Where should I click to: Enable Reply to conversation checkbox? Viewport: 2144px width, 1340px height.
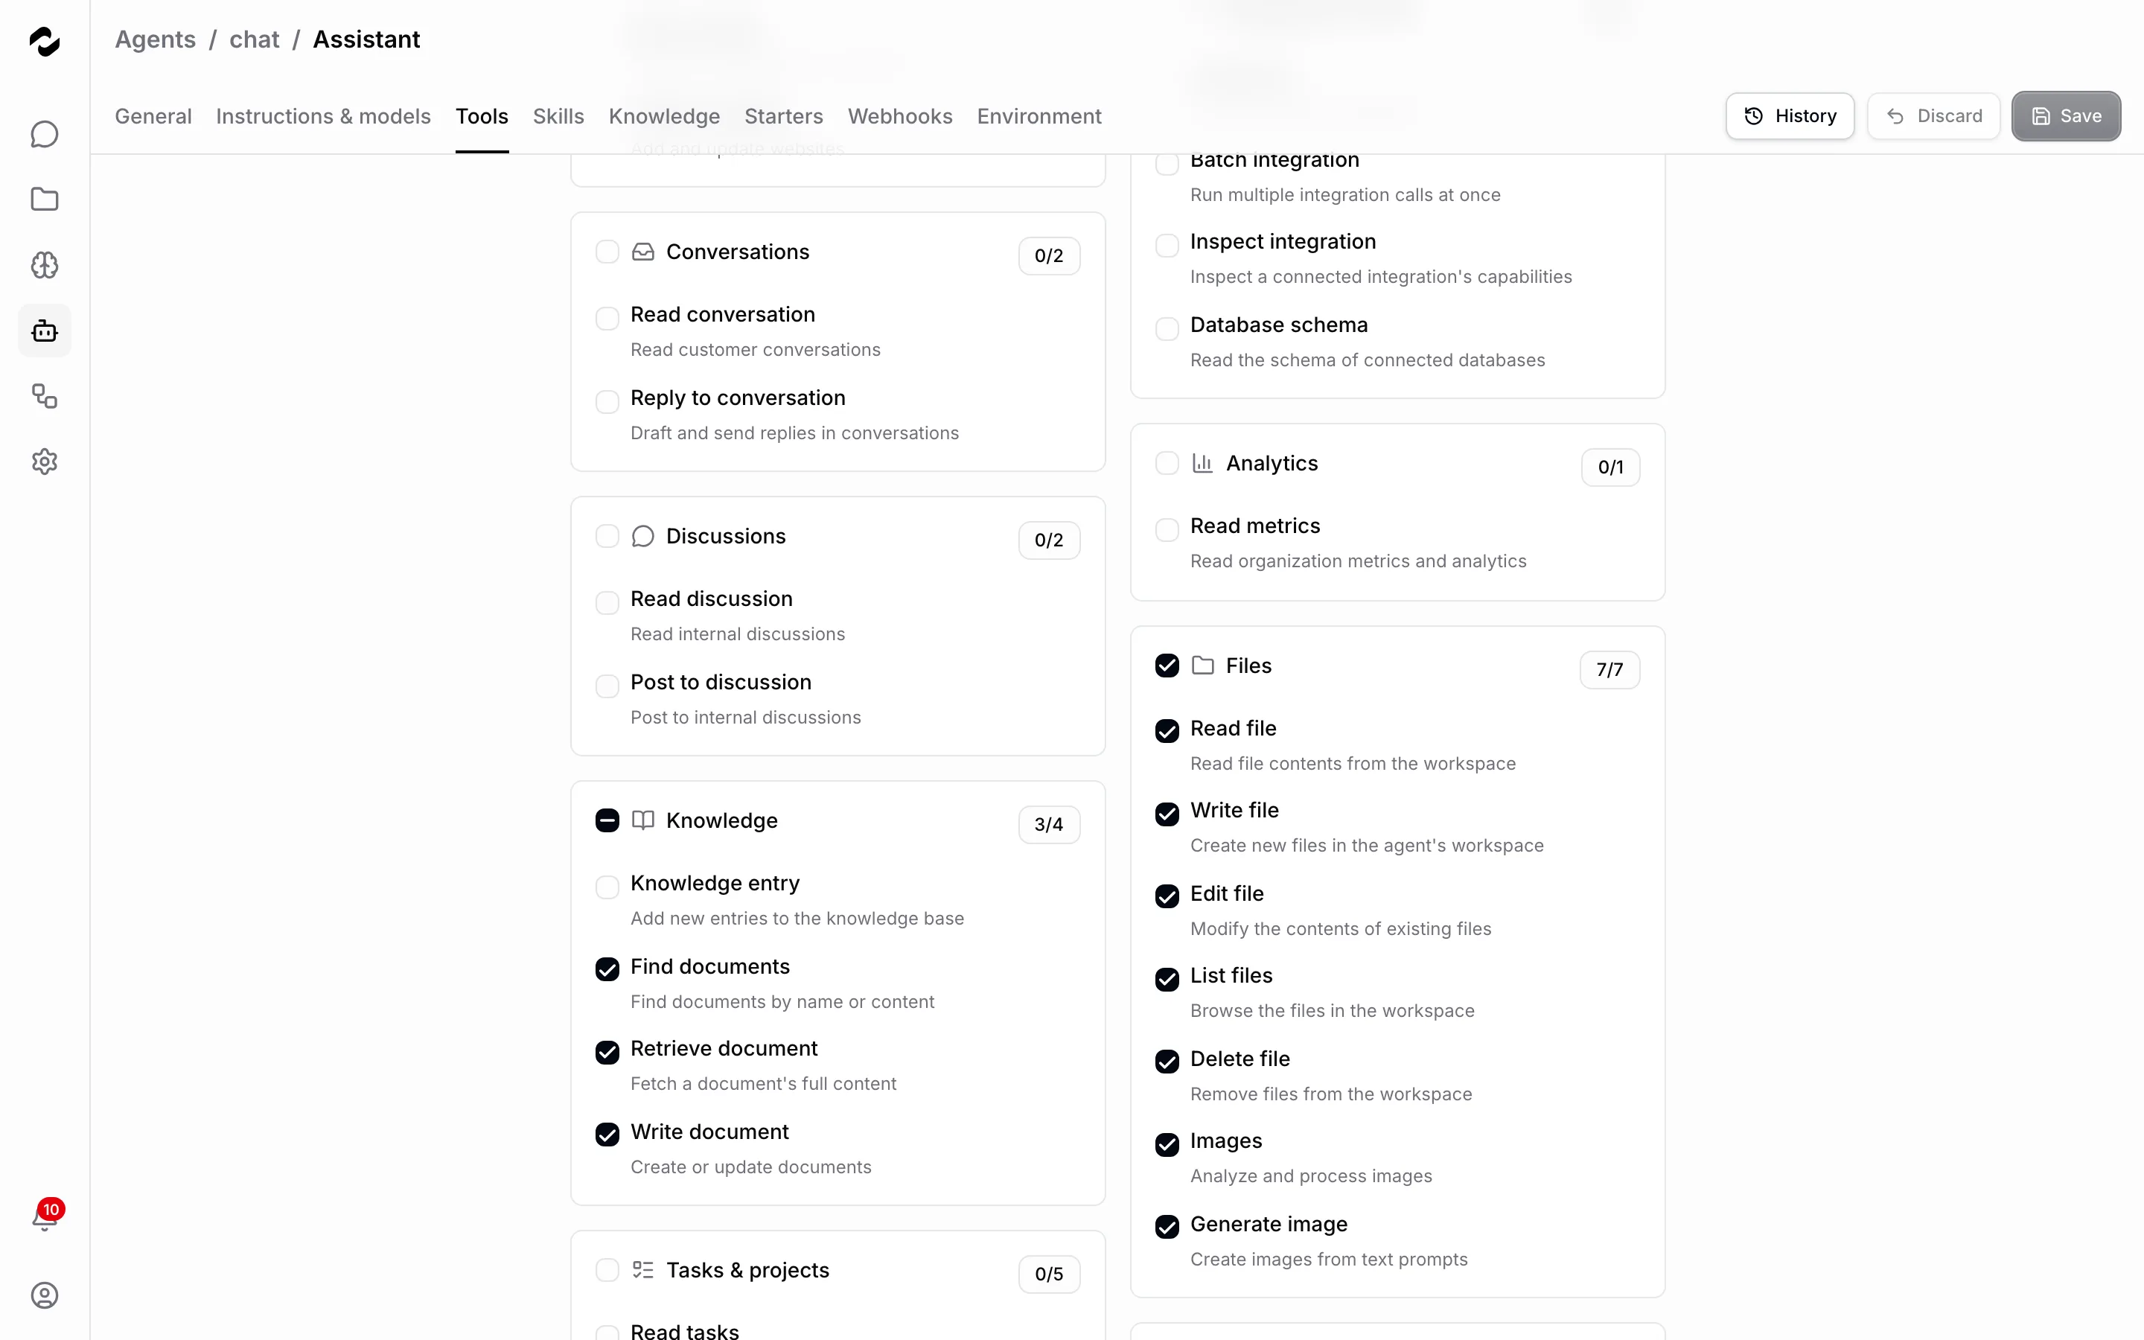[x=607, y=401]
